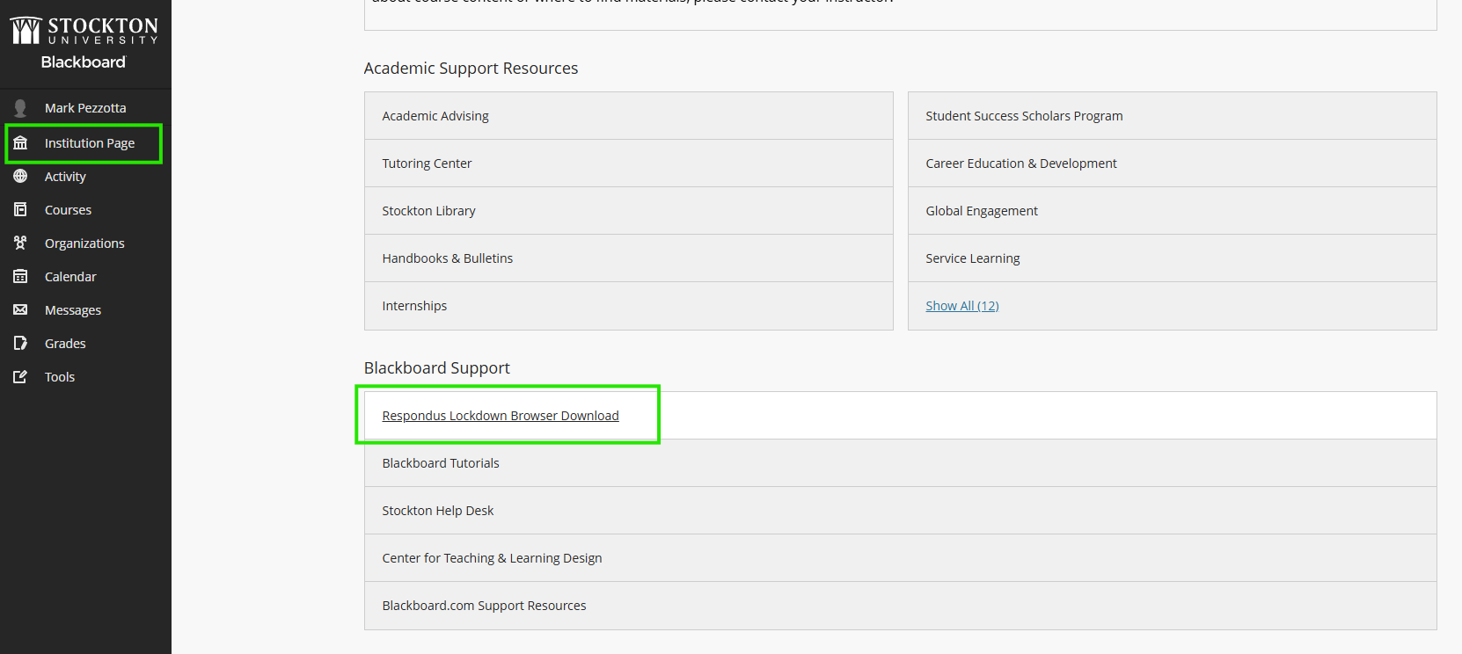Open the Calendar menu item
Viewport: 1462px width, 654px height.
click(x=85, y=277)
